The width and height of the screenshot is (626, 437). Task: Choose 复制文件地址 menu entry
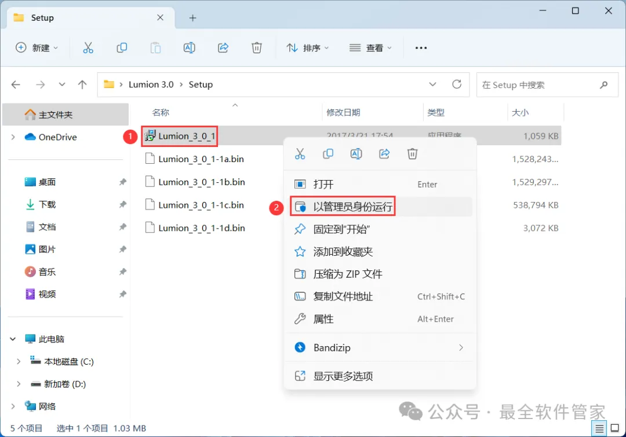[380, 296]
